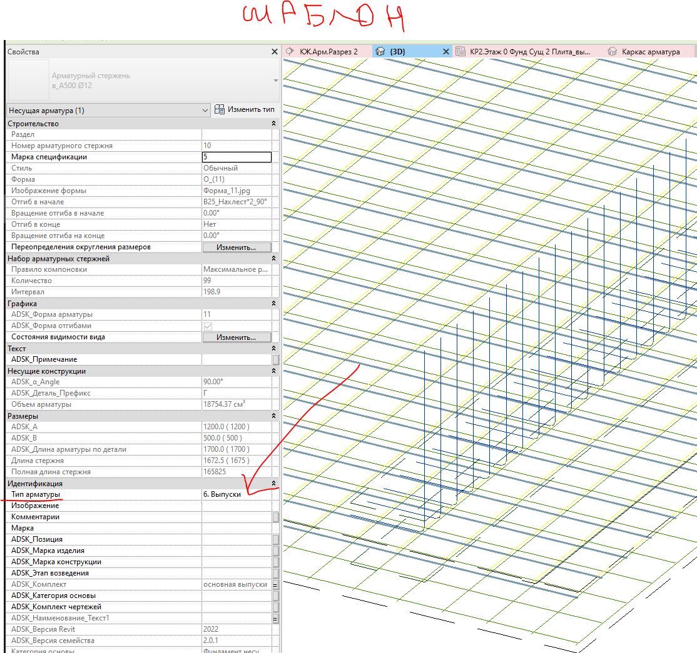Click the Марка value field in Идентификация
Screen dimensions: 697x653
(237, 528)
